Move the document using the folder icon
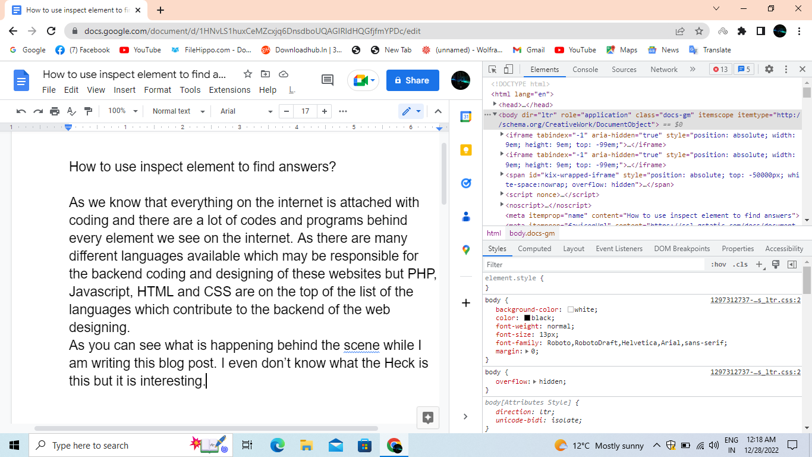Screen dimensions: 812x457 click(265, 74)
